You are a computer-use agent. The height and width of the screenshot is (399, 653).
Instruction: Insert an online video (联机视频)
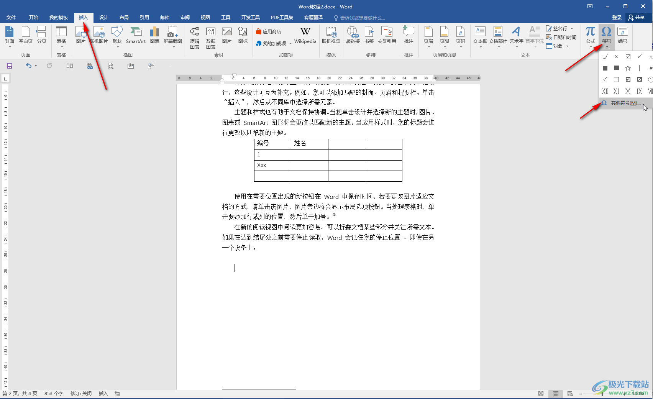[x=331, y=35]
